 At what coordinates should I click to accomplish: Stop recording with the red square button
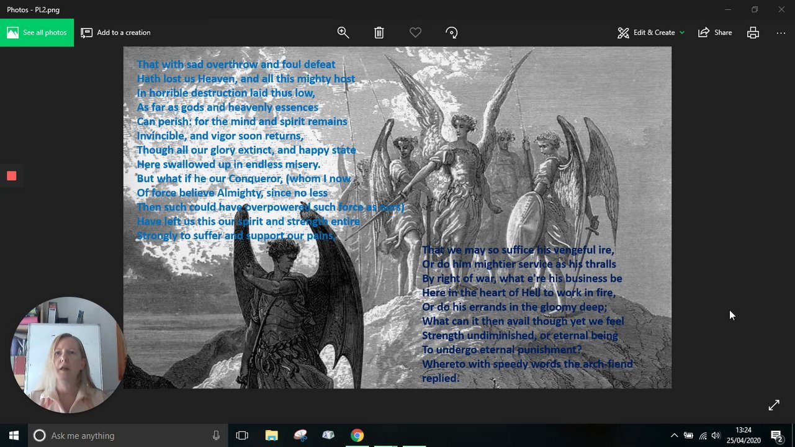pyautogui.click(x=11, y=176)
